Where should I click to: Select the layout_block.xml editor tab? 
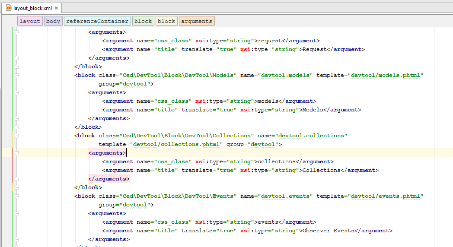(32, 8)
